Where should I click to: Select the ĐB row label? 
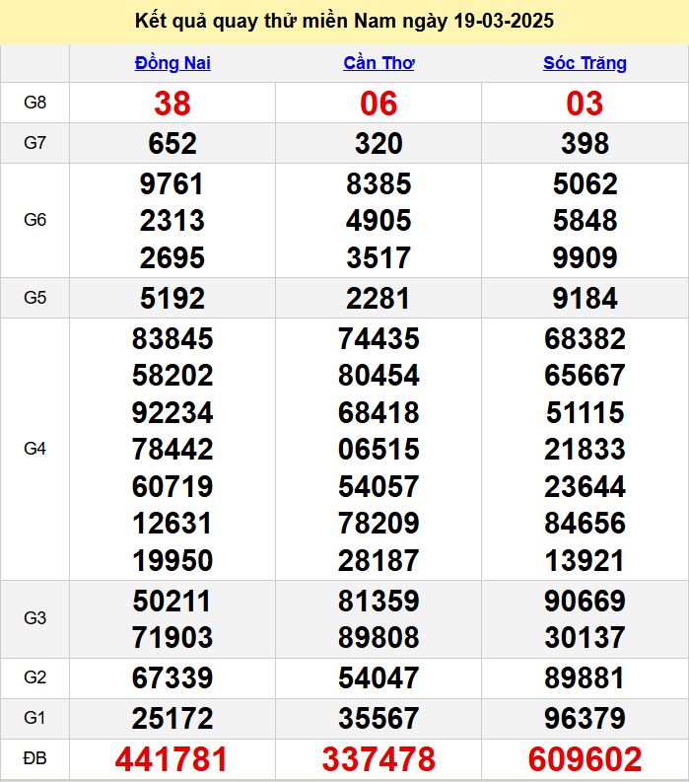(34, 758)
